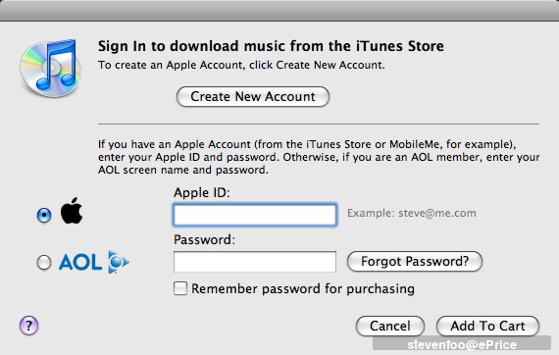This screenshot has height=355, width=559.
Task: Click the Password: field label
Action: click(205, 239)
